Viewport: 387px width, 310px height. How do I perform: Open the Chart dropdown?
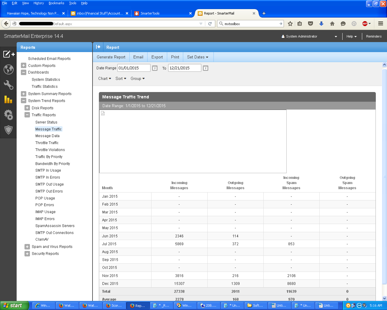[105, 78]
